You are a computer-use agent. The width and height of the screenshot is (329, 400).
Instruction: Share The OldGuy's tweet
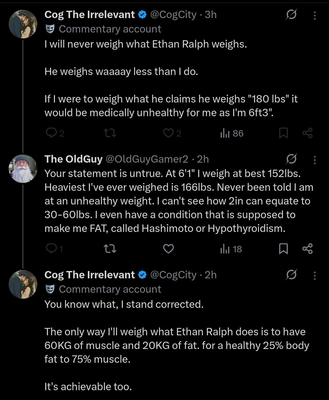pyautogui.click(x=307, y=249)
